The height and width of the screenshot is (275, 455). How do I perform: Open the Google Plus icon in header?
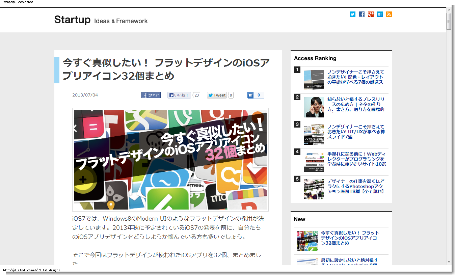(371, 14)
